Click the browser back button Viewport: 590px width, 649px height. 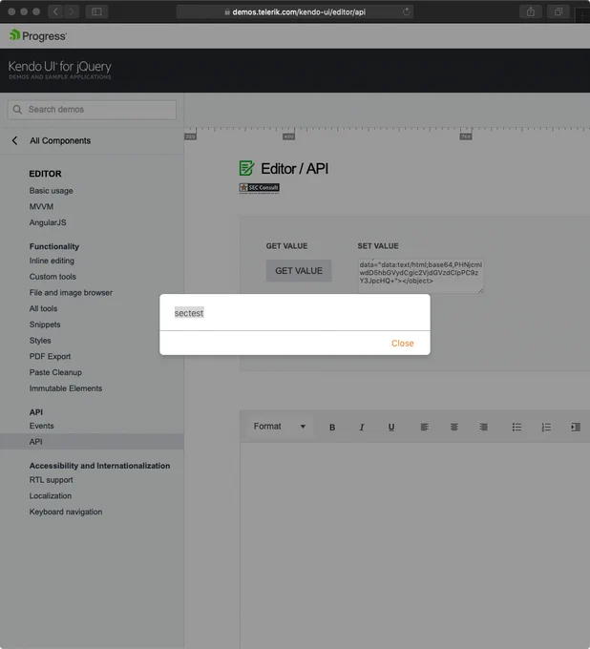coord(55,11)
